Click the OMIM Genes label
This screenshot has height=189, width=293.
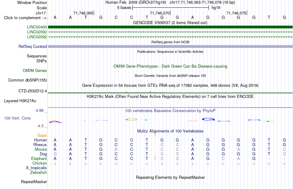[x=35, y=70]
